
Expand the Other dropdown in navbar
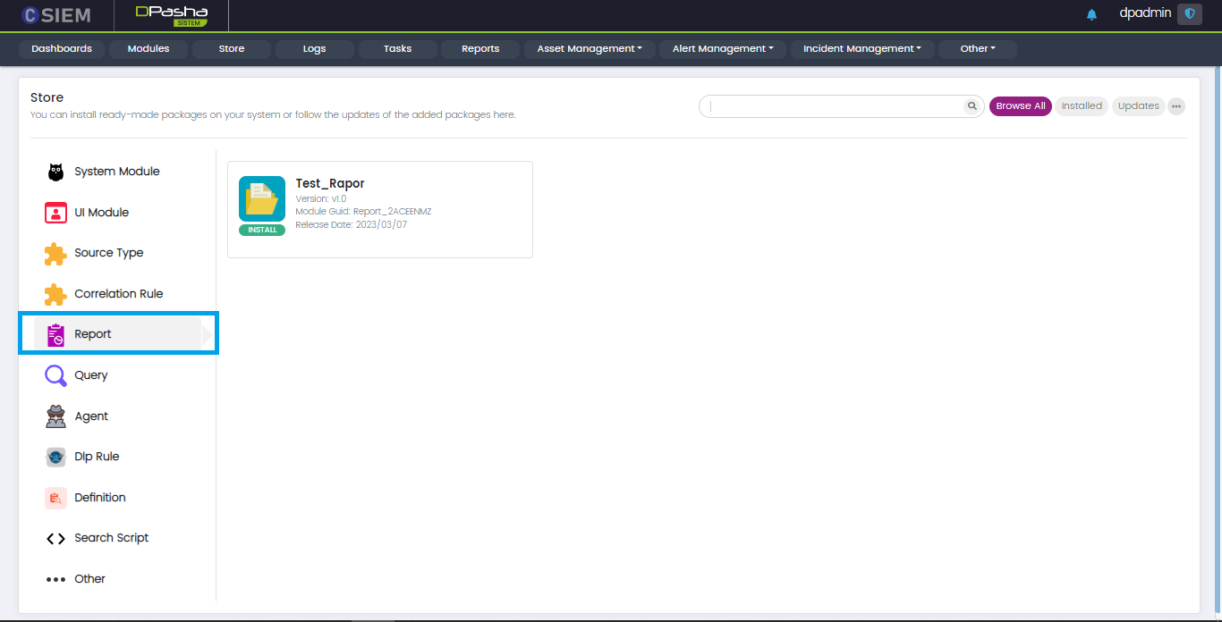click(977, 49)
